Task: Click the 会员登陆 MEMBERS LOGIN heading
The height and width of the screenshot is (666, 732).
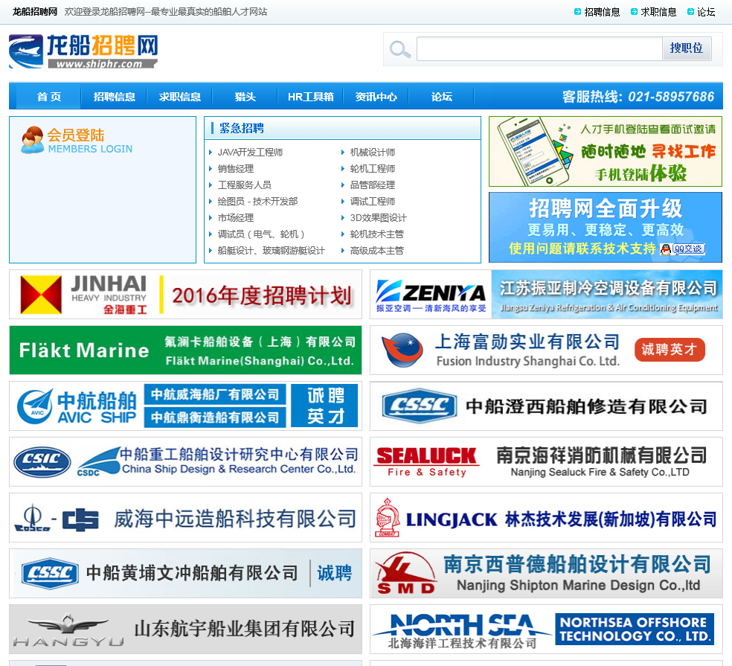Action: click(89, 141)
